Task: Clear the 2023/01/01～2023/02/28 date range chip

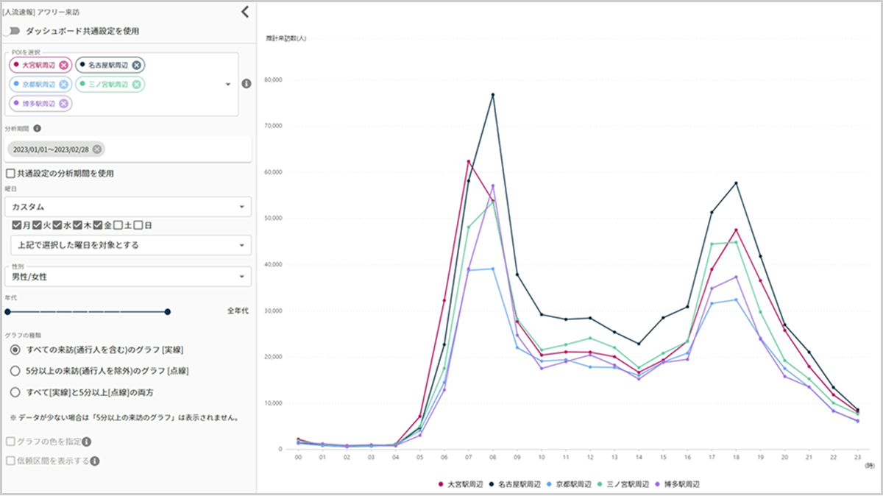Action: click(97, 149)
